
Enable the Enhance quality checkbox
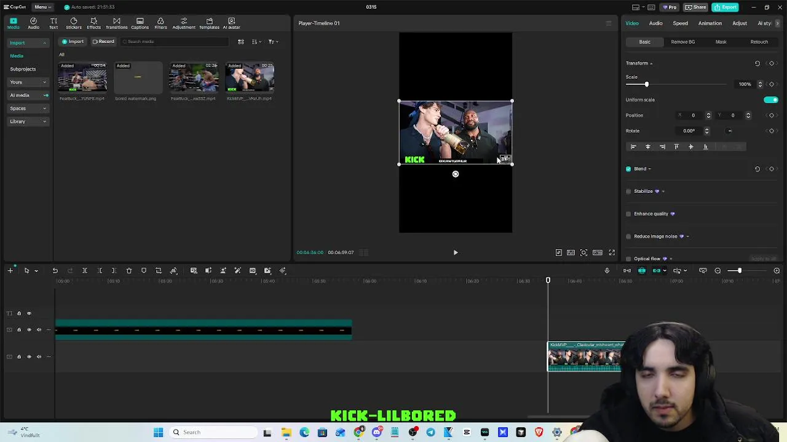point(628,214)
